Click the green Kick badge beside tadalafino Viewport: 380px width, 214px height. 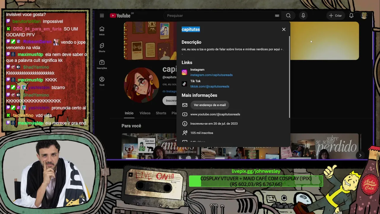8,115
